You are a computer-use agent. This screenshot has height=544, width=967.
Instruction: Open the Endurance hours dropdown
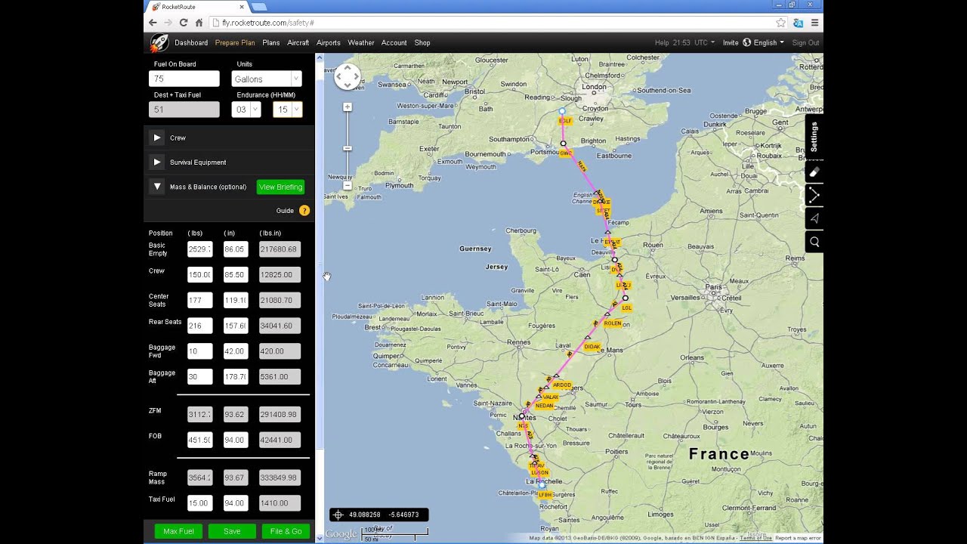246,110
